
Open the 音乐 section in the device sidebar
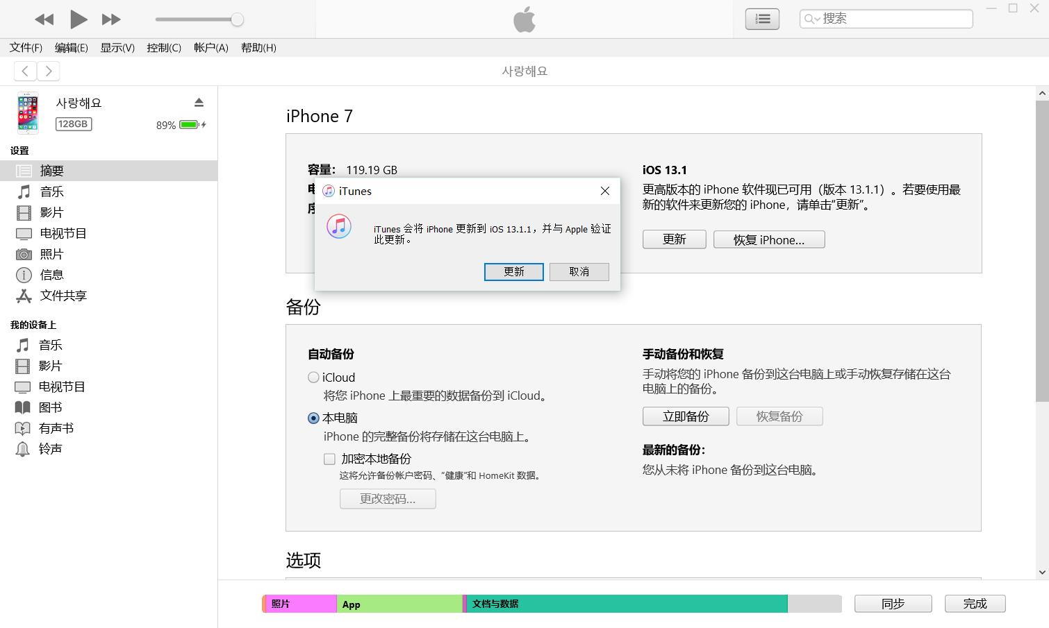tap(52, 192)
